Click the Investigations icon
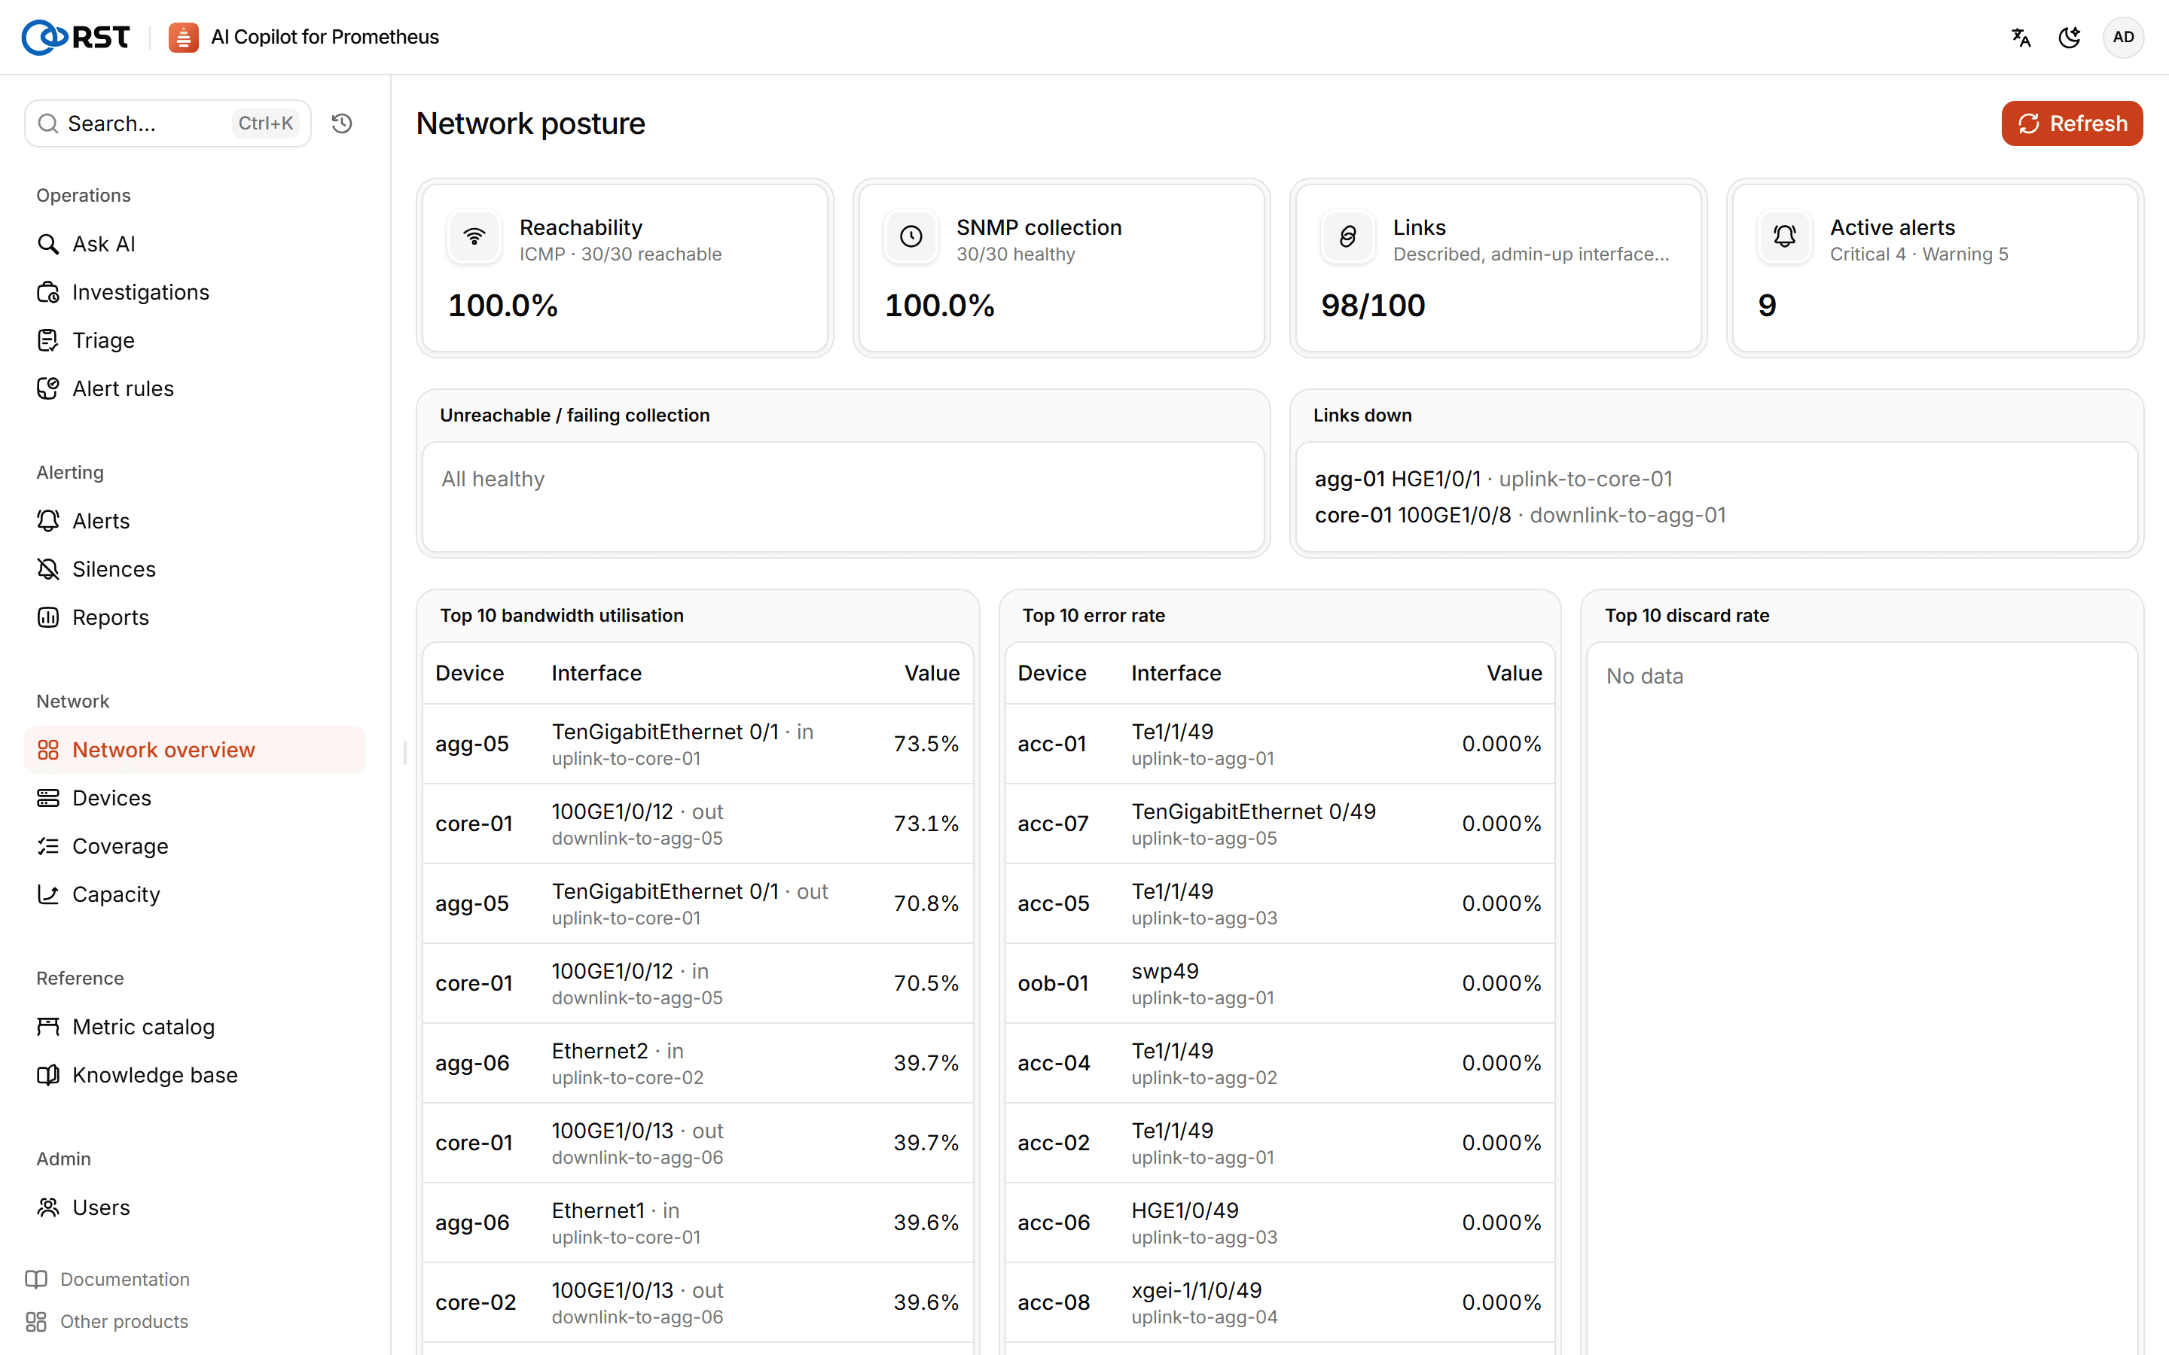 (x=48, y=292)
